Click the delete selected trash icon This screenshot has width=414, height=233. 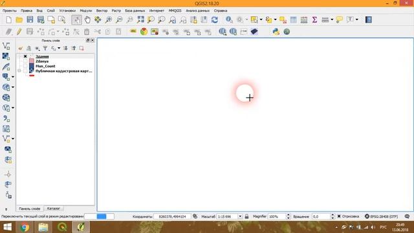87,32
